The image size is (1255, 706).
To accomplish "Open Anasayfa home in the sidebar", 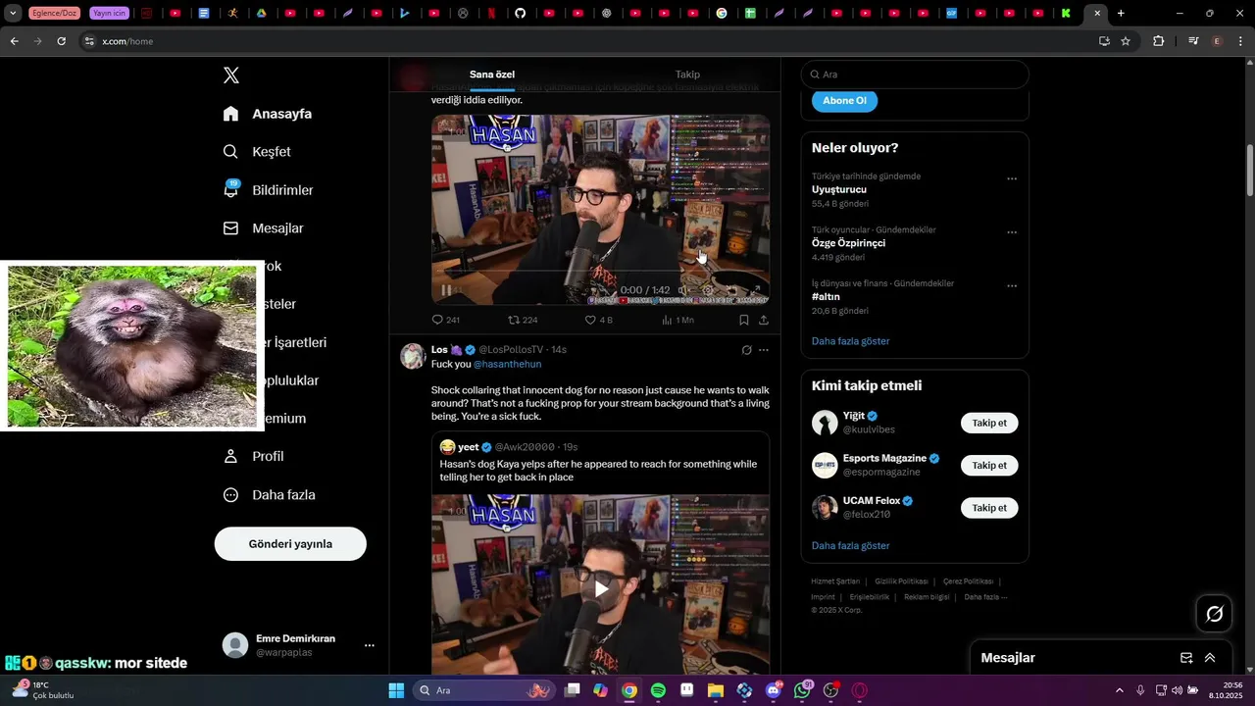I will 268,114.
